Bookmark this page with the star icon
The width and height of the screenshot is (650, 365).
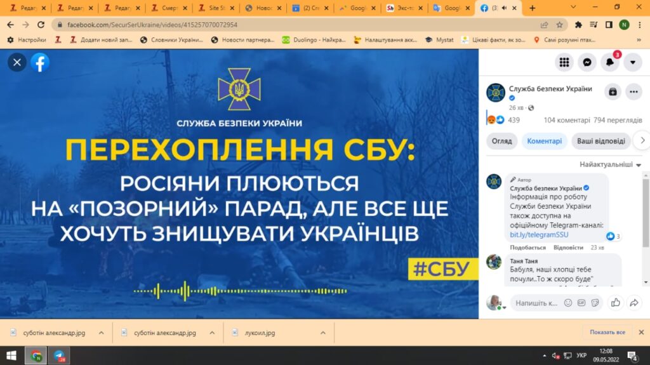(559, 25)
